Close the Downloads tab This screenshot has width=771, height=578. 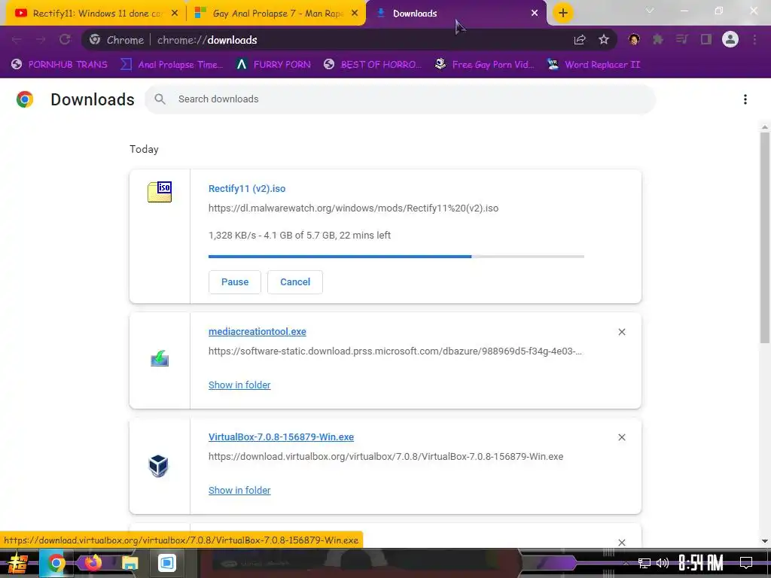[535, 14]
